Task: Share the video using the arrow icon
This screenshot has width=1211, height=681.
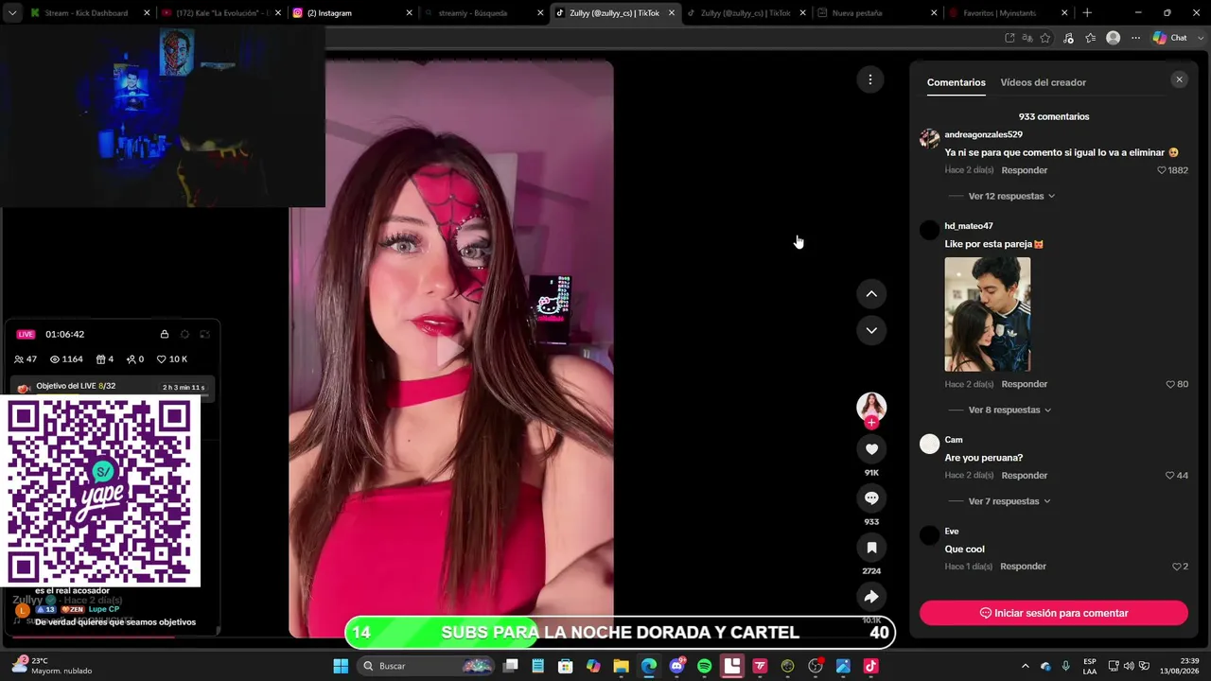Action: 871,597
